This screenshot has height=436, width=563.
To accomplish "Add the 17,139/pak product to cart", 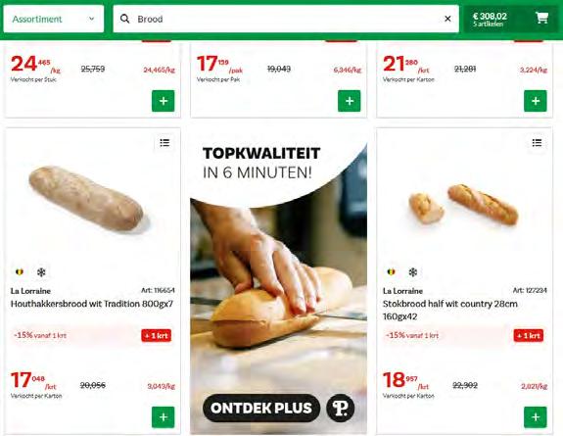I will pyautogui.click(x=349, y=101).
